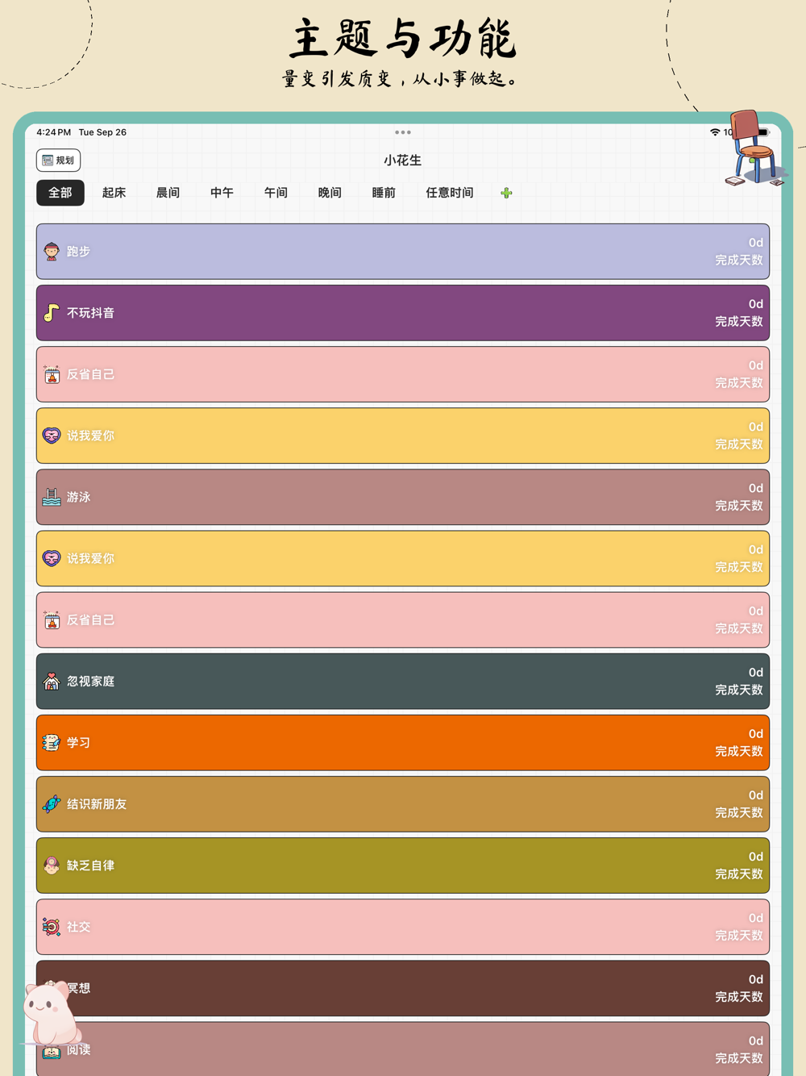Open the 阅读 habit label

point(79,1049)
